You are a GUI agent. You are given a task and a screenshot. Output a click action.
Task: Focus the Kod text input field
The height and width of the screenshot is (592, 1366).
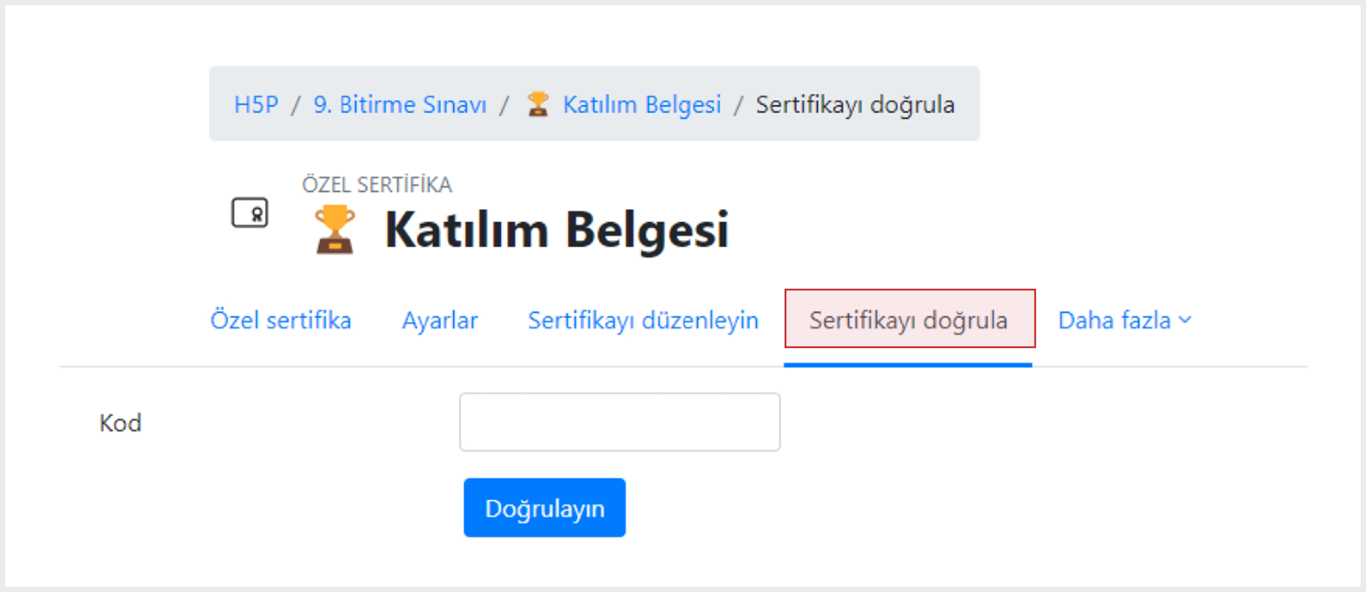click(620, 422)
